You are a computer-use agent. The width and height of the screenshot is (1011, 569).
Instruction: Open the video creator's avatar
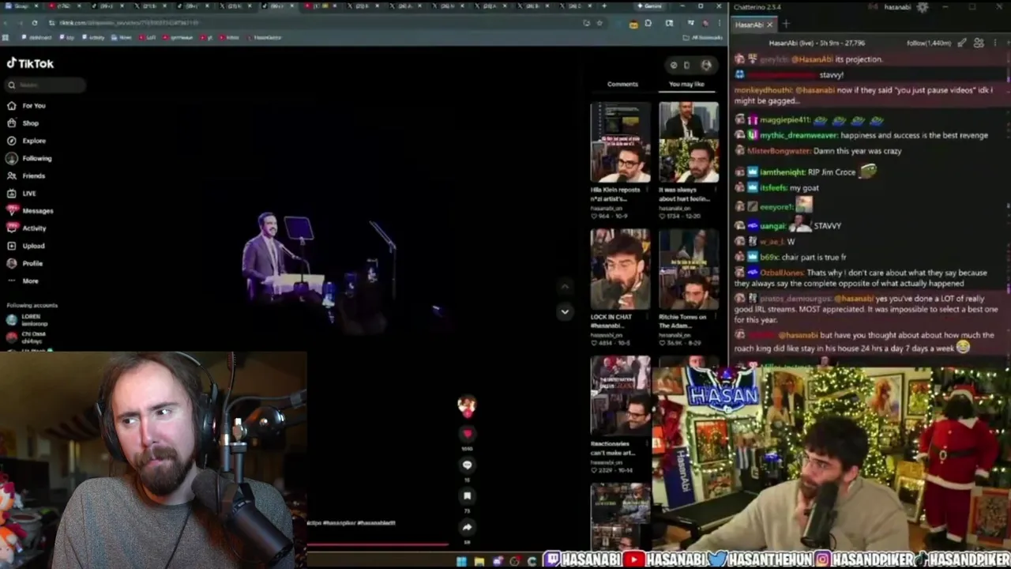coord(467,405)
